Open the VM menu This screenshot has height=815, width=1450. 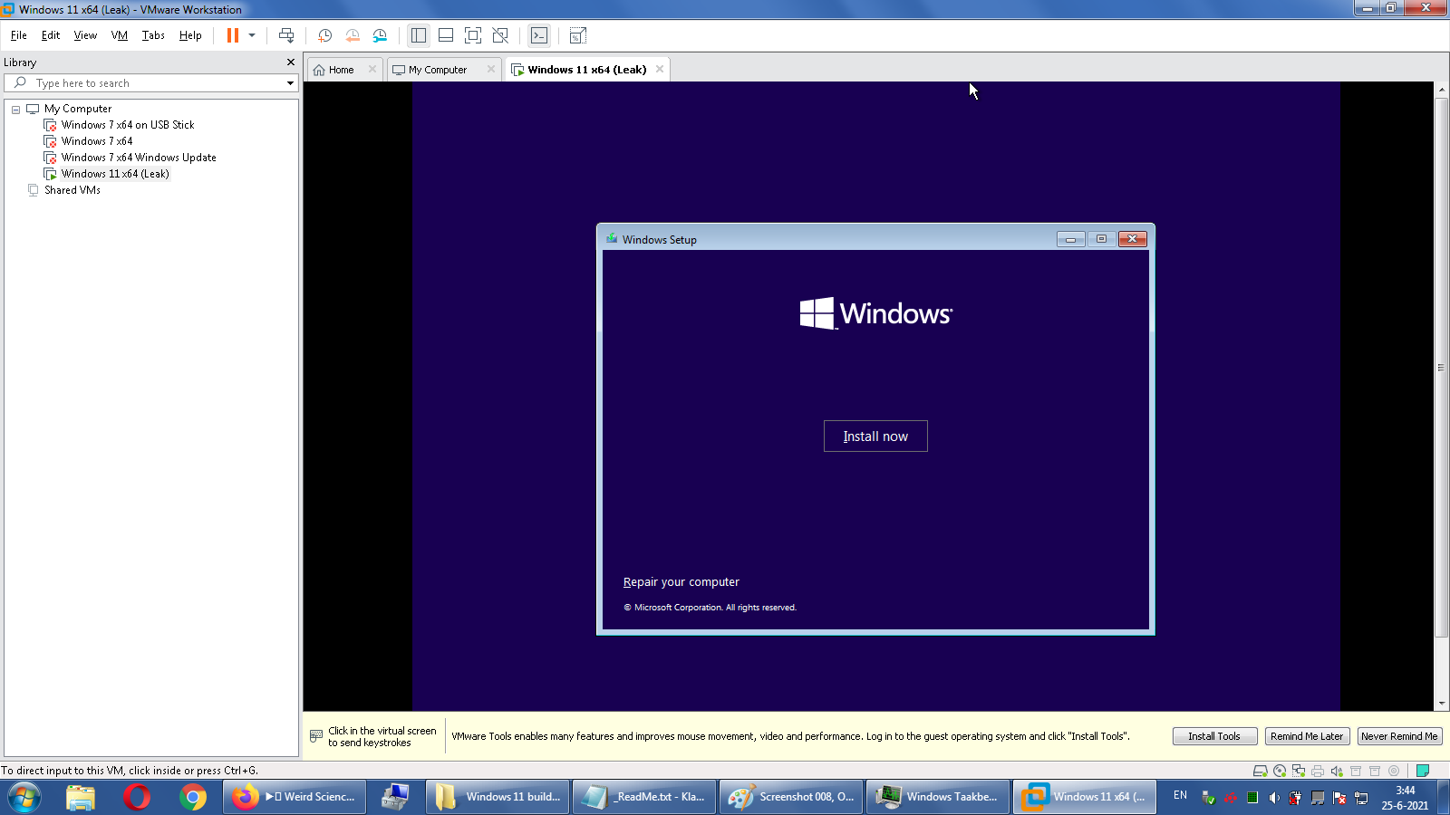[119, 35]
